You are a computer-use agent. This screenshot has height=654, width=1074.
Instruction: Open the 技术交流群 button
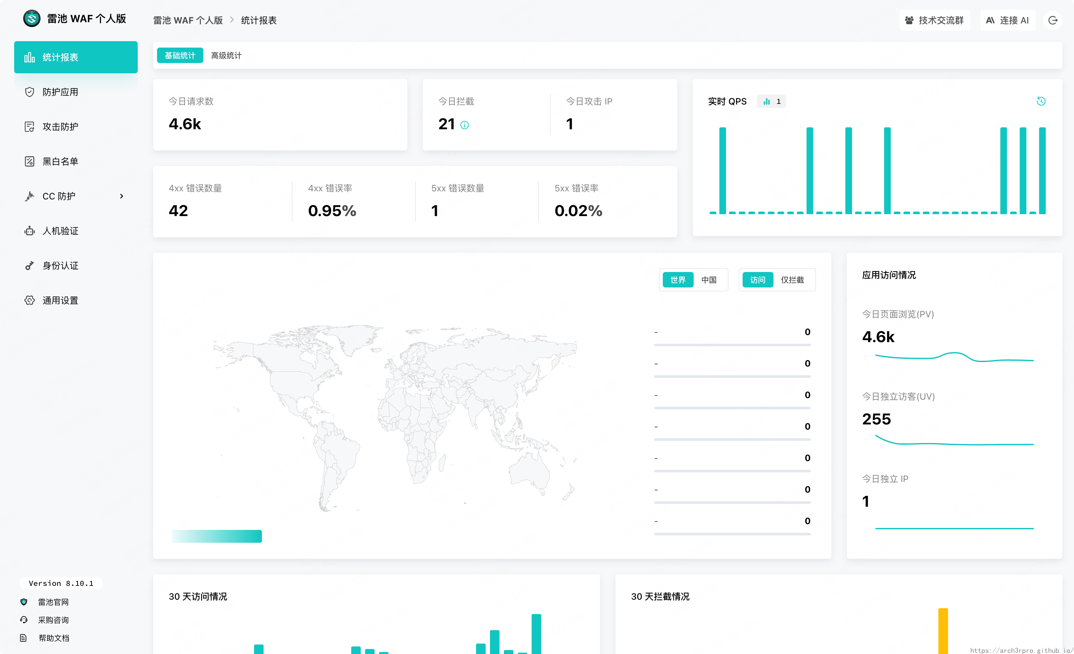click(934, 21)
